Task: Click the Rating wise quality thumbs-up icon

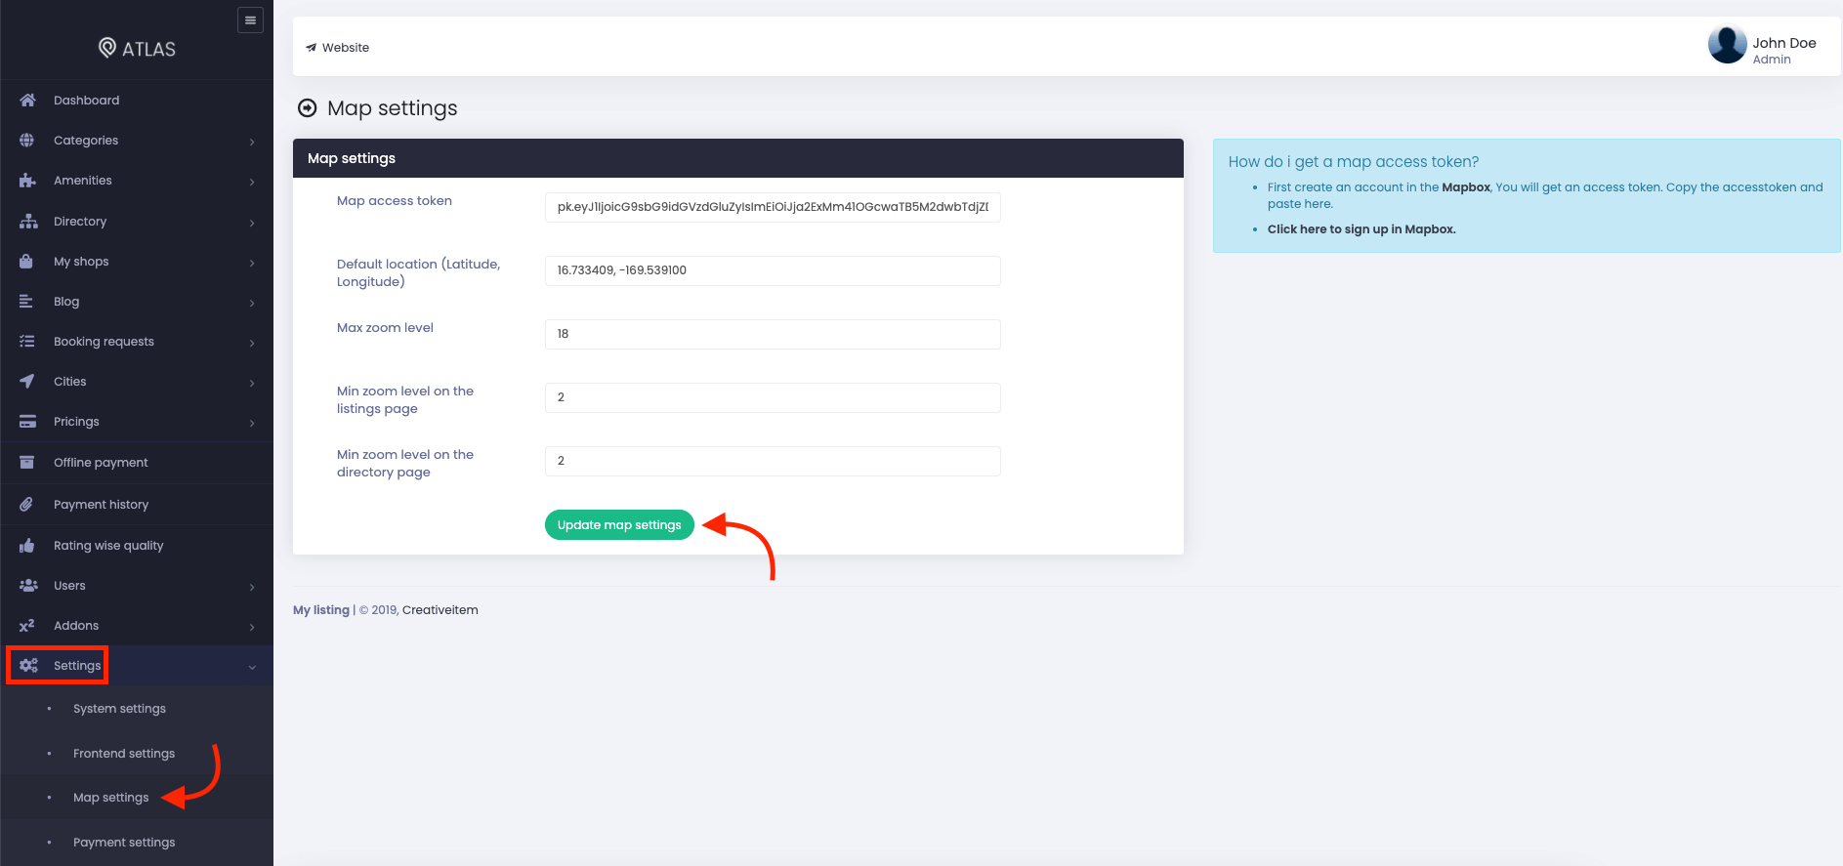Action: click(26, 546)
